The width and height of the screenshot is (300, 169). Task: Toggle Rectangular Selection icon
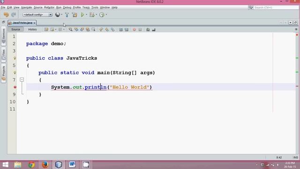pyautogui.click(x=93, y=30)
